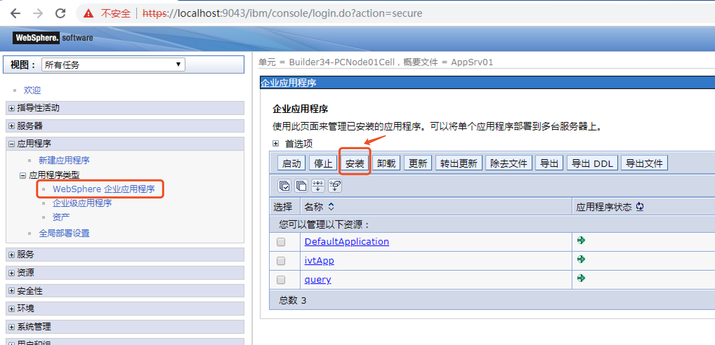Click the 导出 export button
715x345 pixels.
(549, 163)
